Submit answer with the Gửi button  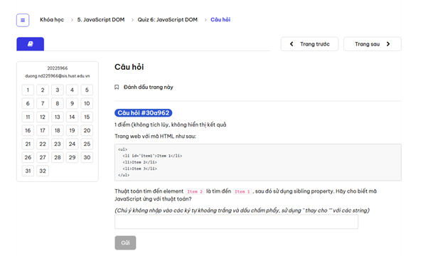point(125,242)
